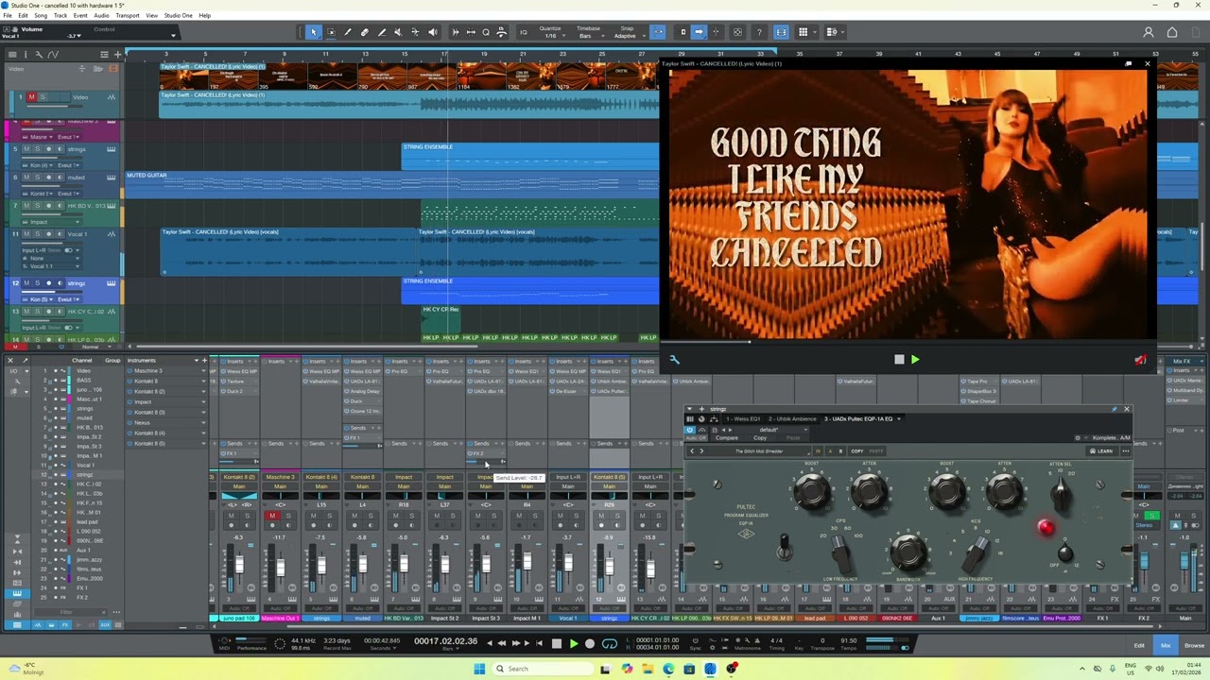
Task: Switch to the 2 - Uhbik Ambience tab
Action: [x=792, y=418]
